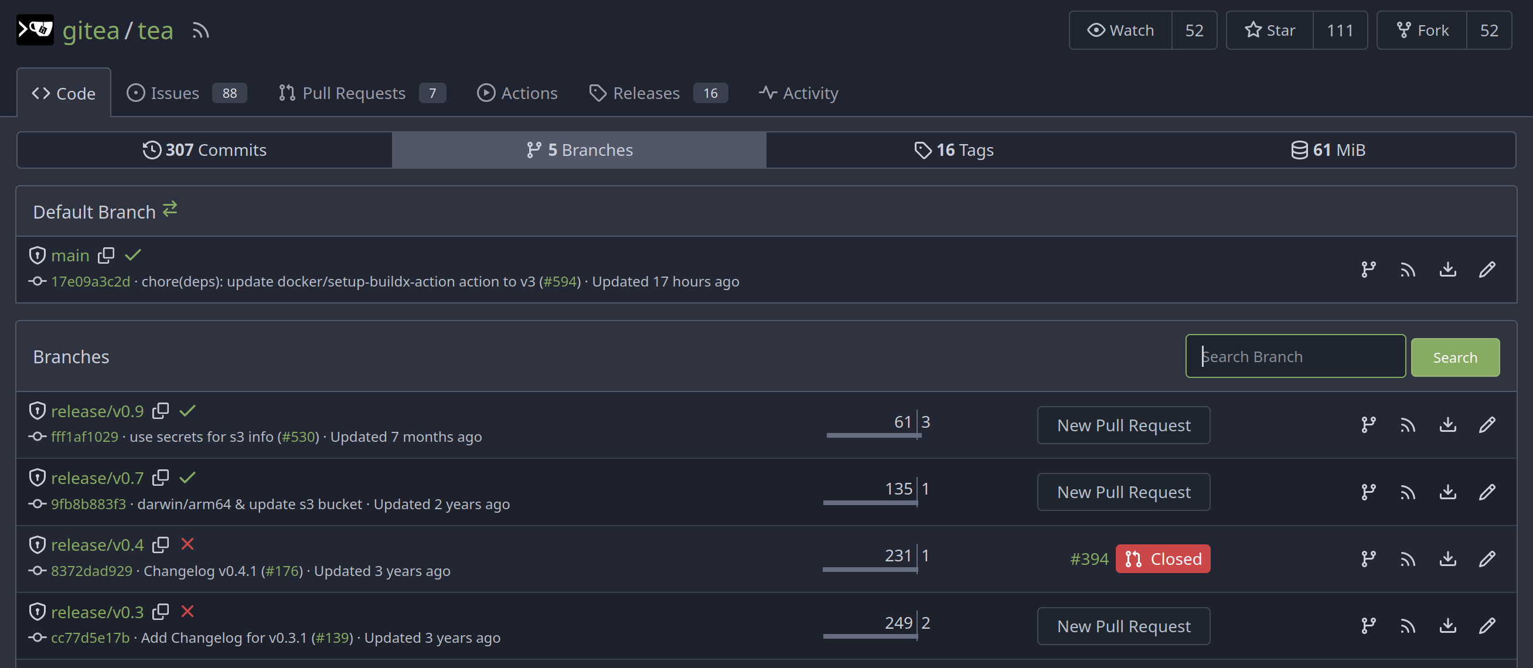The image size is (1533, 668).
Task: Select the 5 Branches section
Action: [579, 150]
